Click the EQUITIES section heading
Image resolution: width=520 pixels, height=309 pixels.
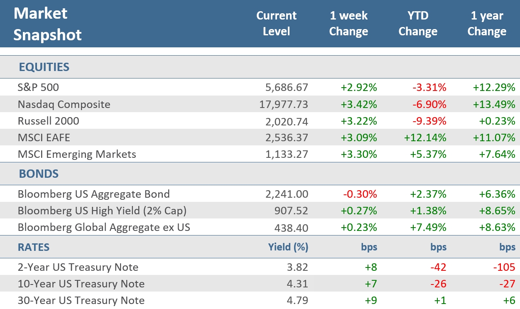44,67
